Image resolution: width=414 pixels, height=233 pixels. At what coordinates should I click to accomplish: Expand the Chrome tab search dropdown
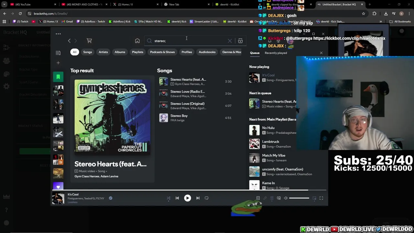click(4, 5)
